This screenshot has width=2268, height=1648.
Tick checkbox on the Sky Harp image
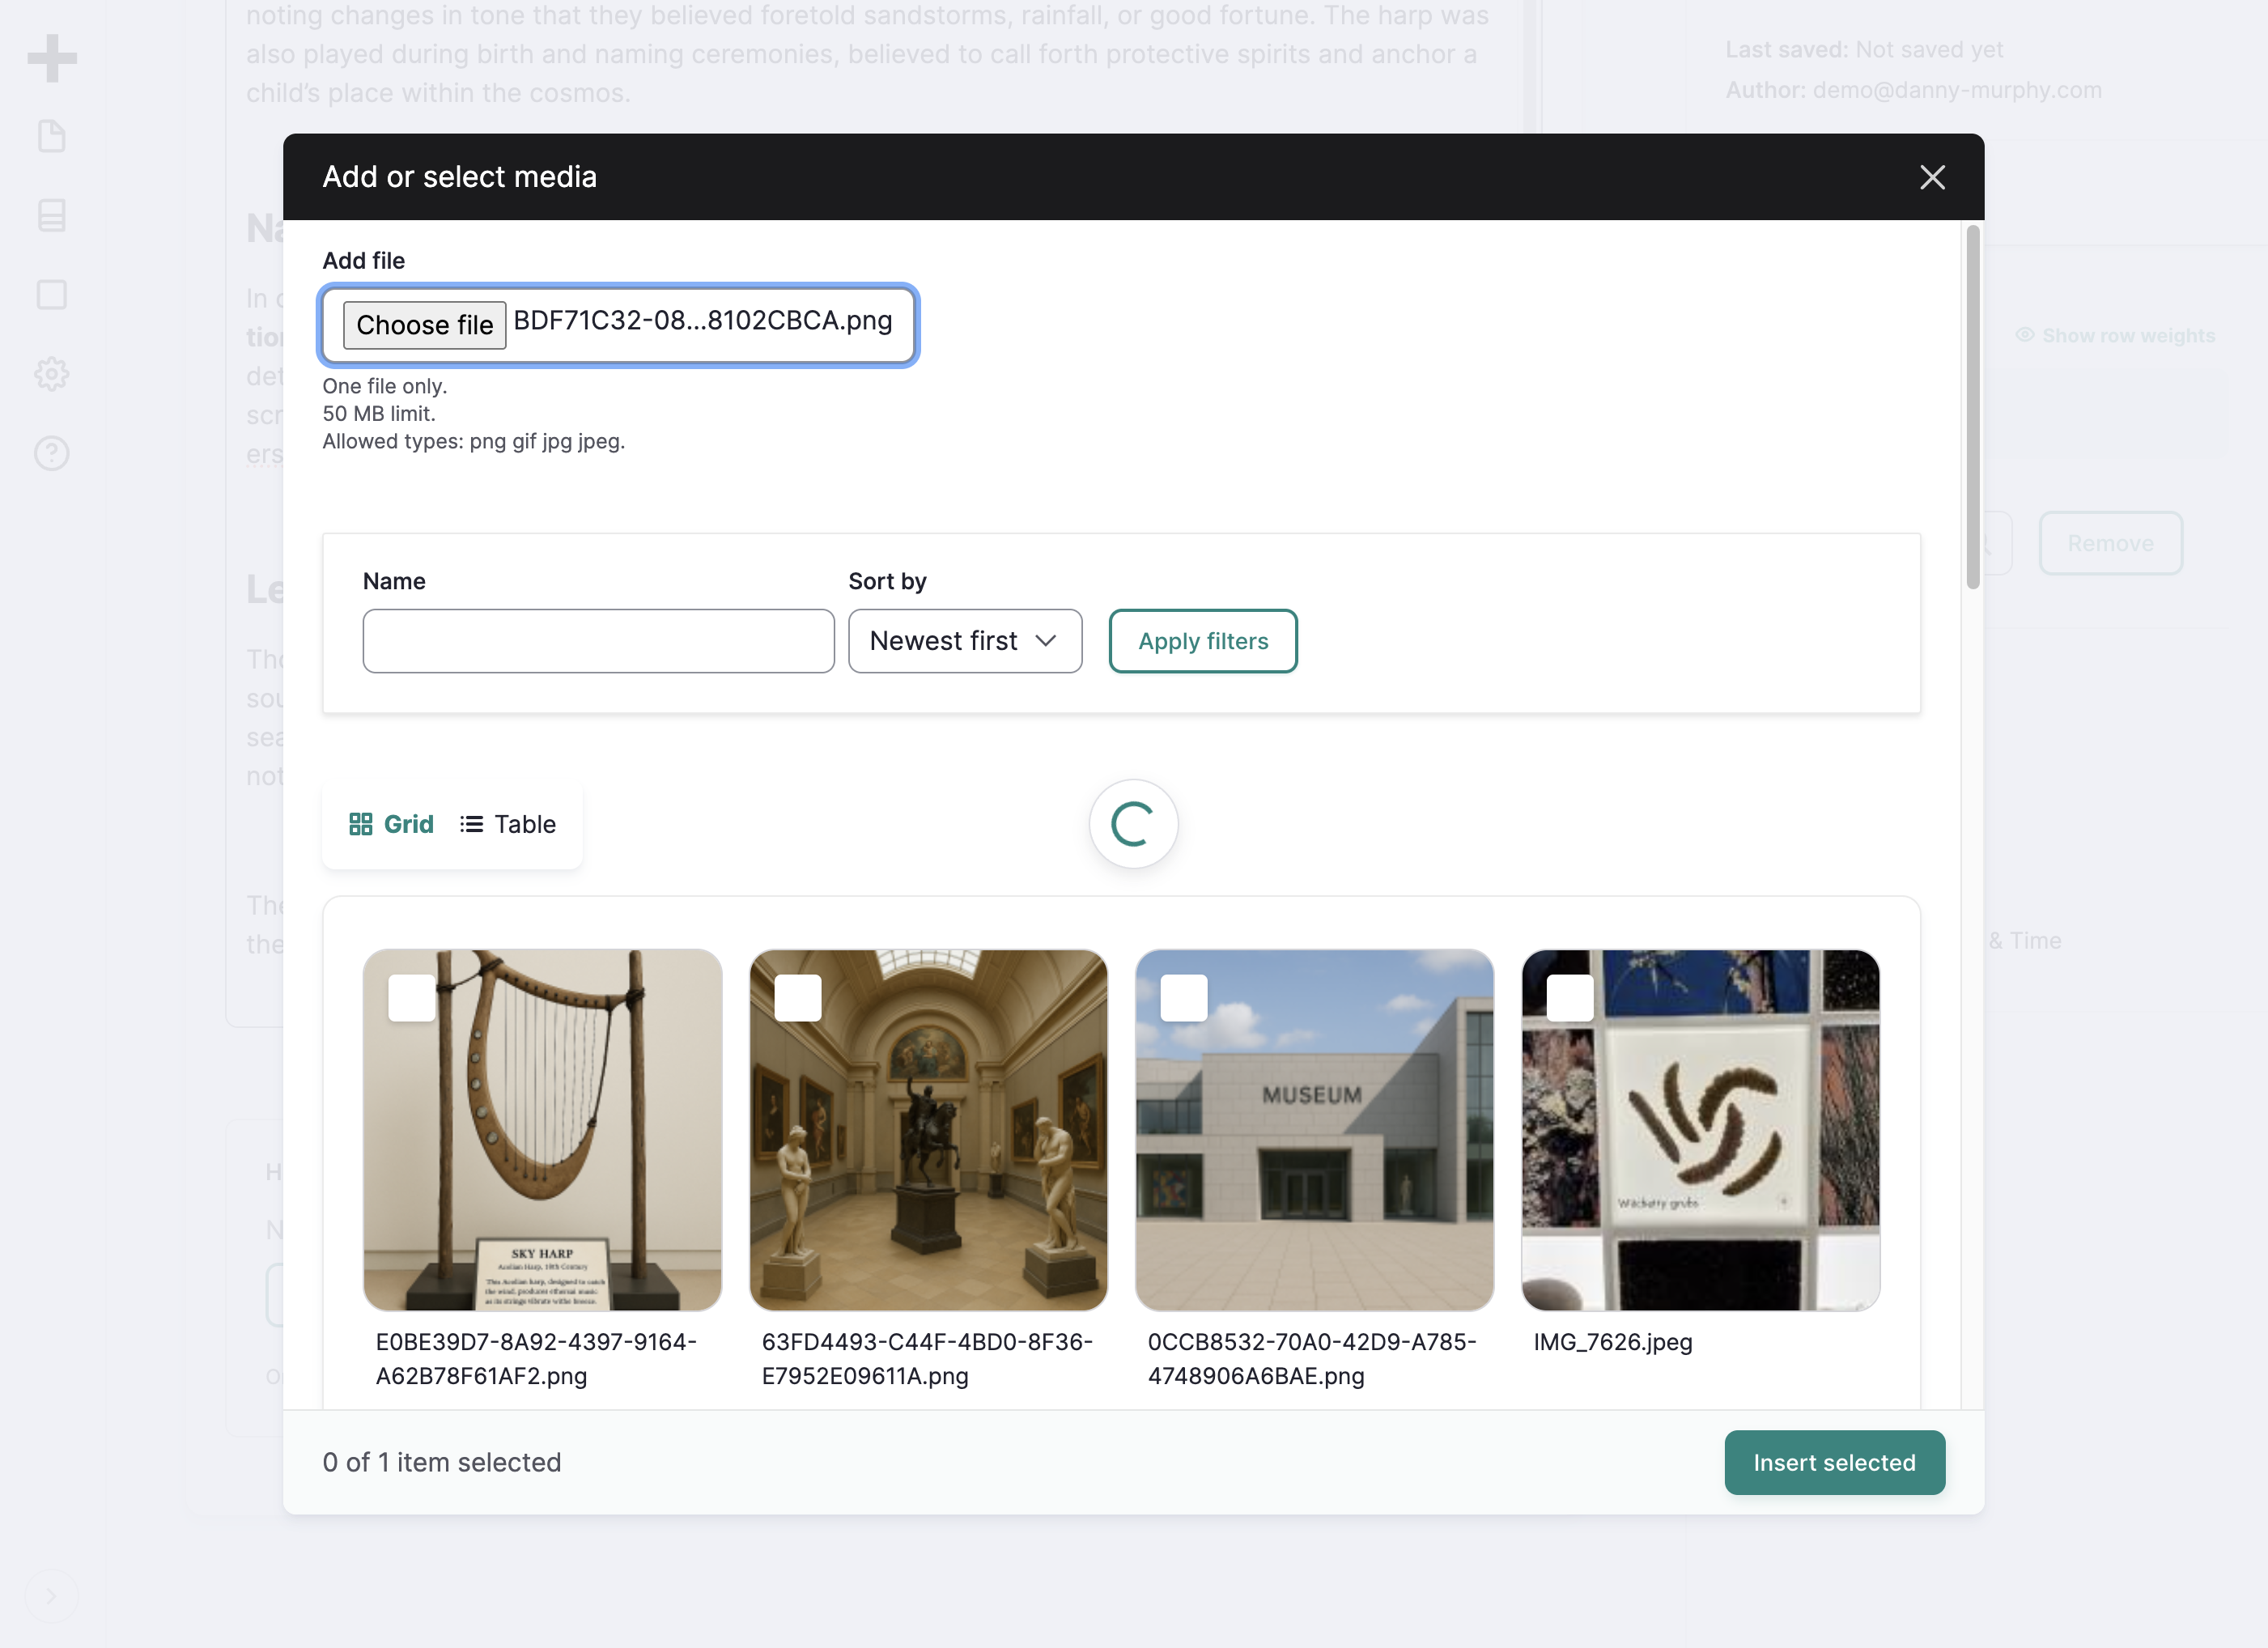tap(412, 997)
